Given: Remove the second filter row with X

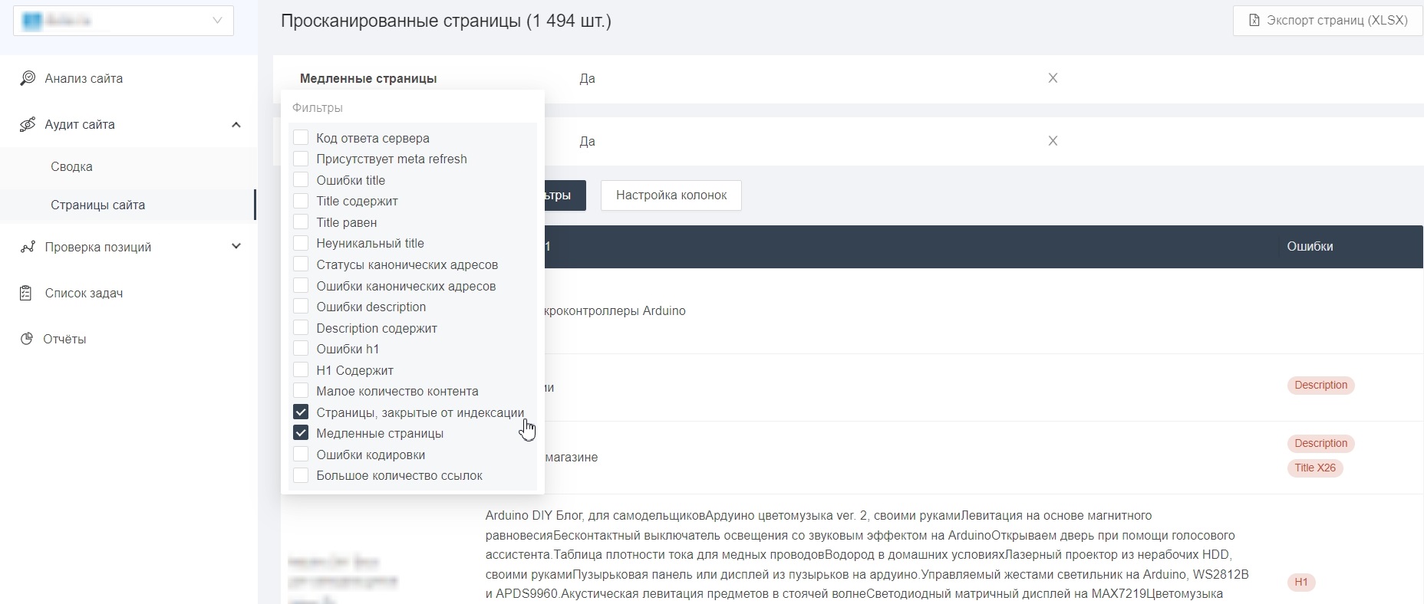Looking at the screenshot, I should [1053, 141].
